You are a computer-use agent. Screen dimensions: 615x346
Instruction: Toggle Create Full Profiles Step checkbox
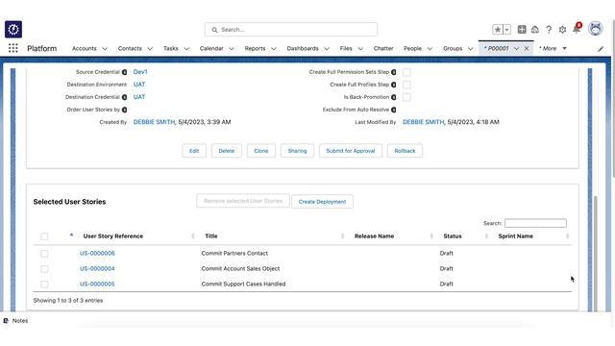tap(406, 85)
